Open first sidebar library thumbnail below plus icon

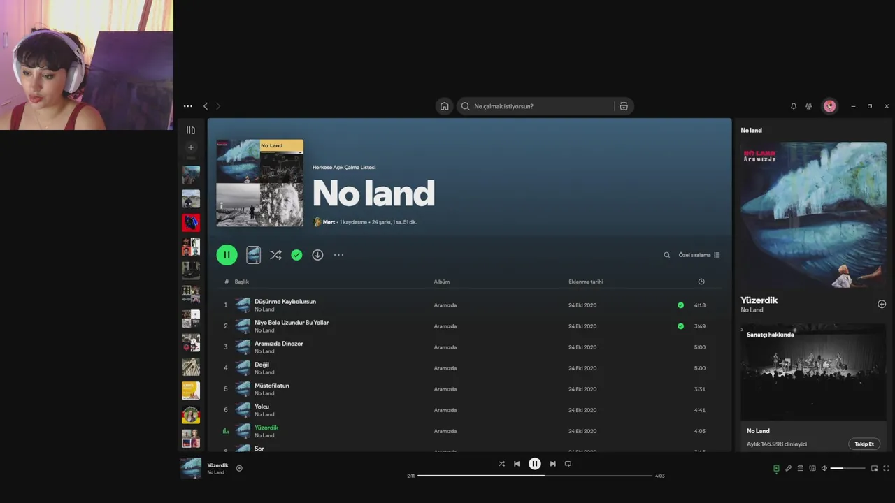(191, 175)
